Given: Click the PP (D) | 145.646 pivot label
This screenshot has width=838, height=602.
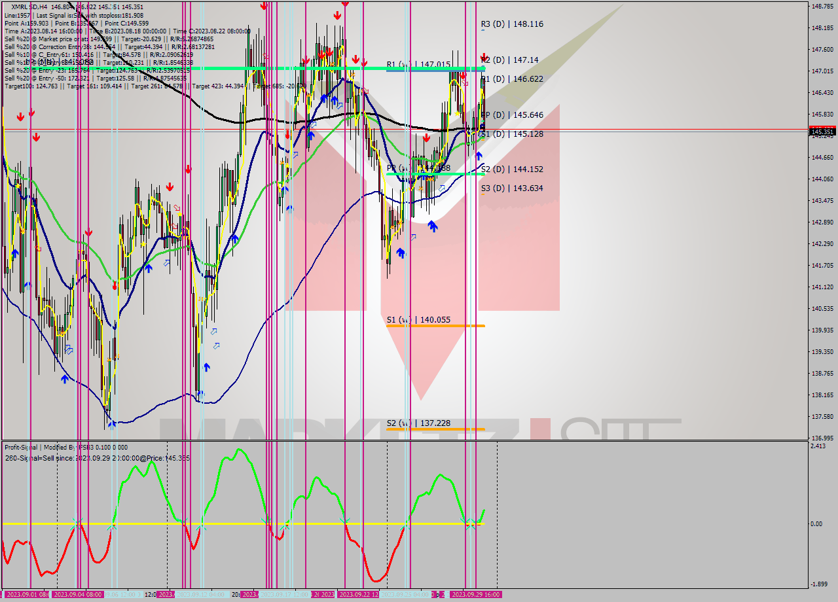Looking at the screenshot, I should click(512, 115).
